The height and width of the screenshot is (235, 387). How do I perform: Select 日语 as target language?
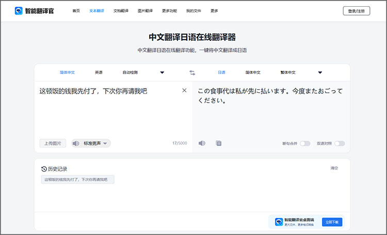[222, 73]
